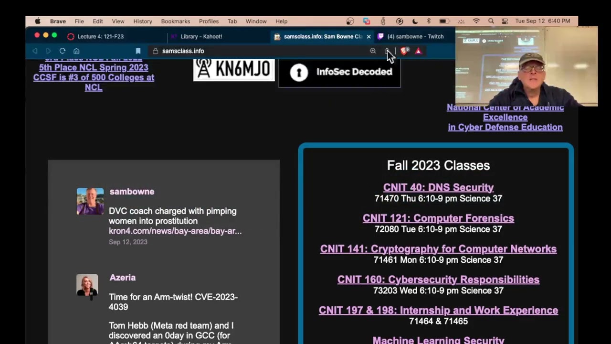Open the History menu
The width and height of the screenshot is (611, 344).
[x=143, y=21]
